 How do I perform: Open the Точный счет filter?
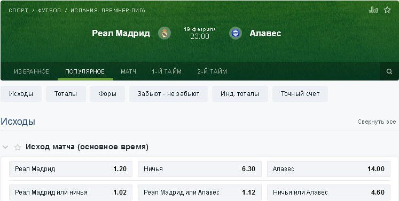pos(300,94)
